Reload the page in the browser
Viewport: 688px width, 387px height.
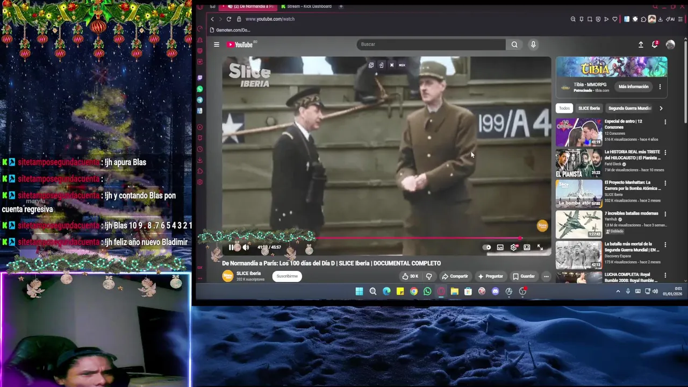[x=228, y=19]
